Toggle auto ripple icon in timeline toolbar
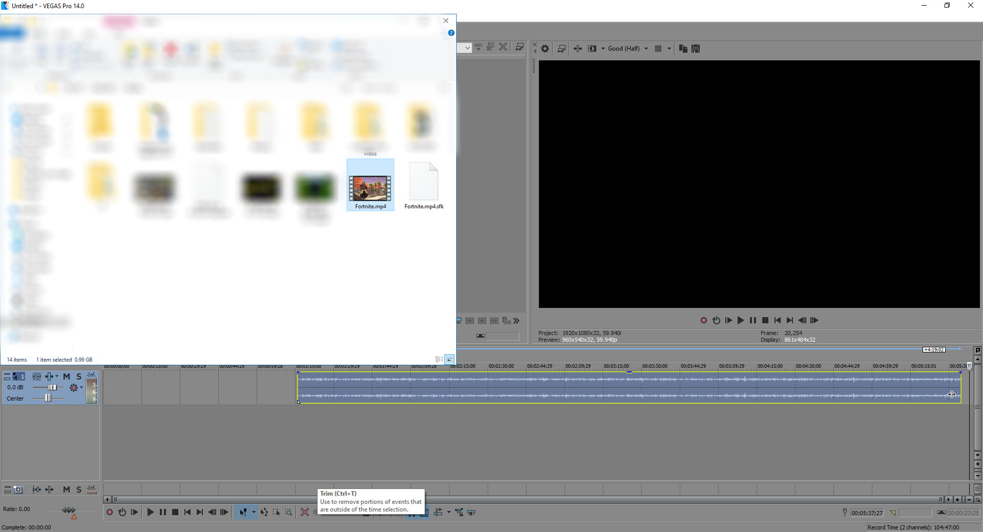This screenshot has height=532, width=983. [439, 512]
